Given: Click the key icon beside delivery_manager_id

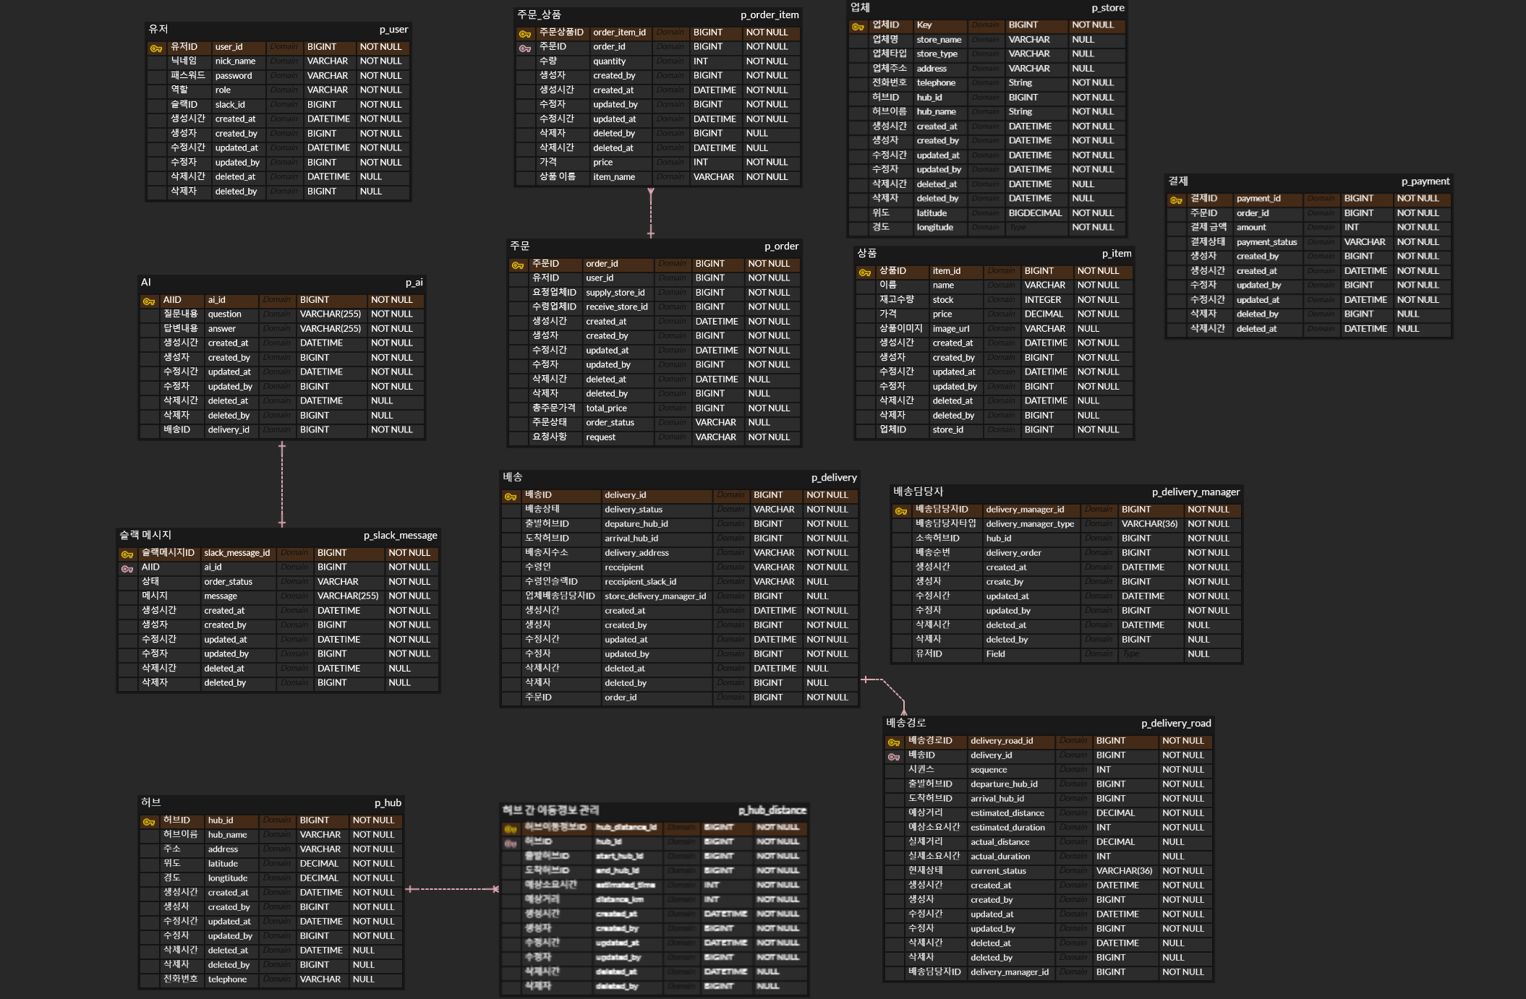Looking at the screenshot, I should point(901,511).
